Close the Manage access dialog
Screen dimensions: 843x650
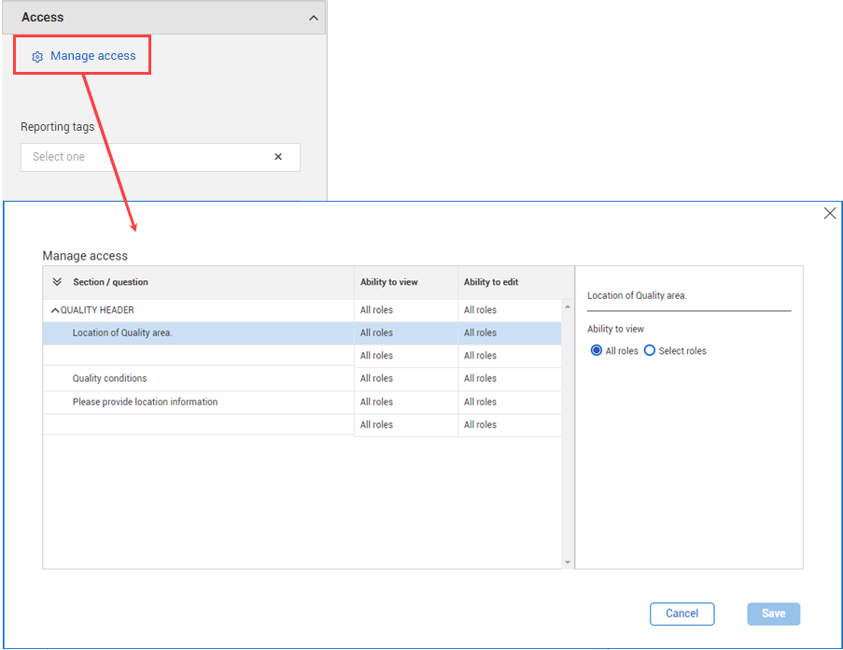(x=829, y=213)
